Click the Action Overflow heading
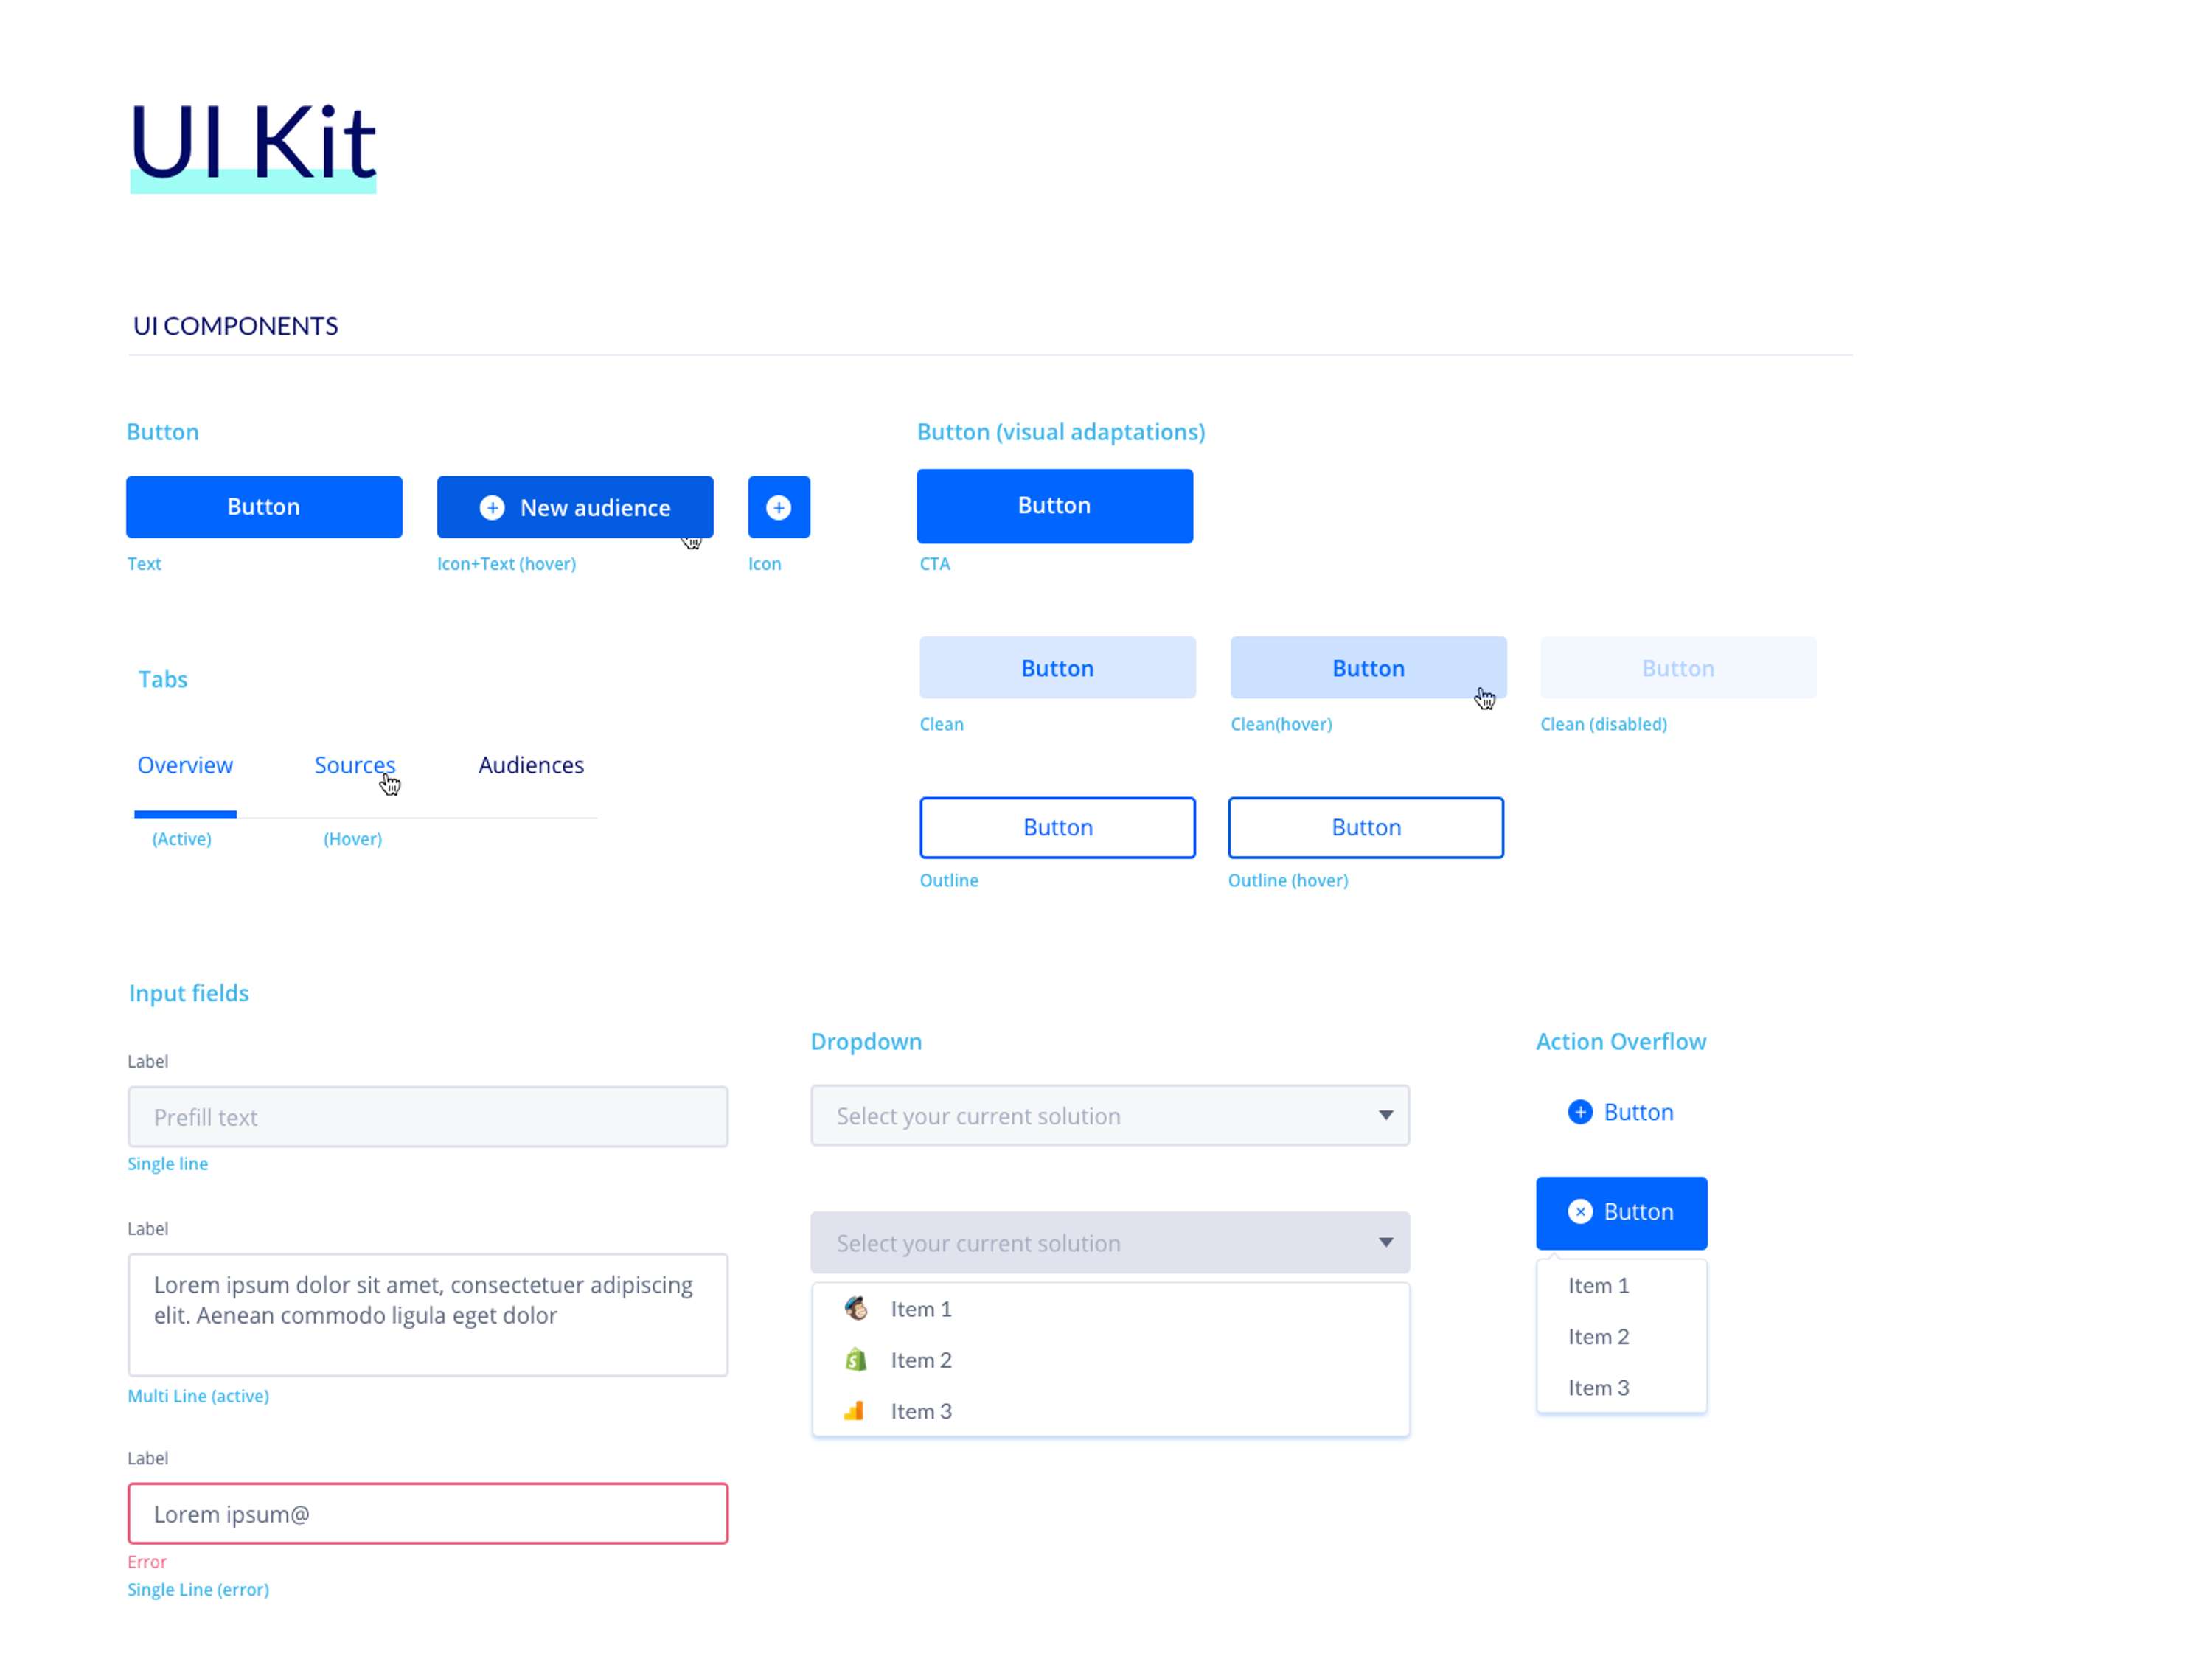Image resolution: width=2212 pixels, height=1659 pixels. pos(1621,1041)
